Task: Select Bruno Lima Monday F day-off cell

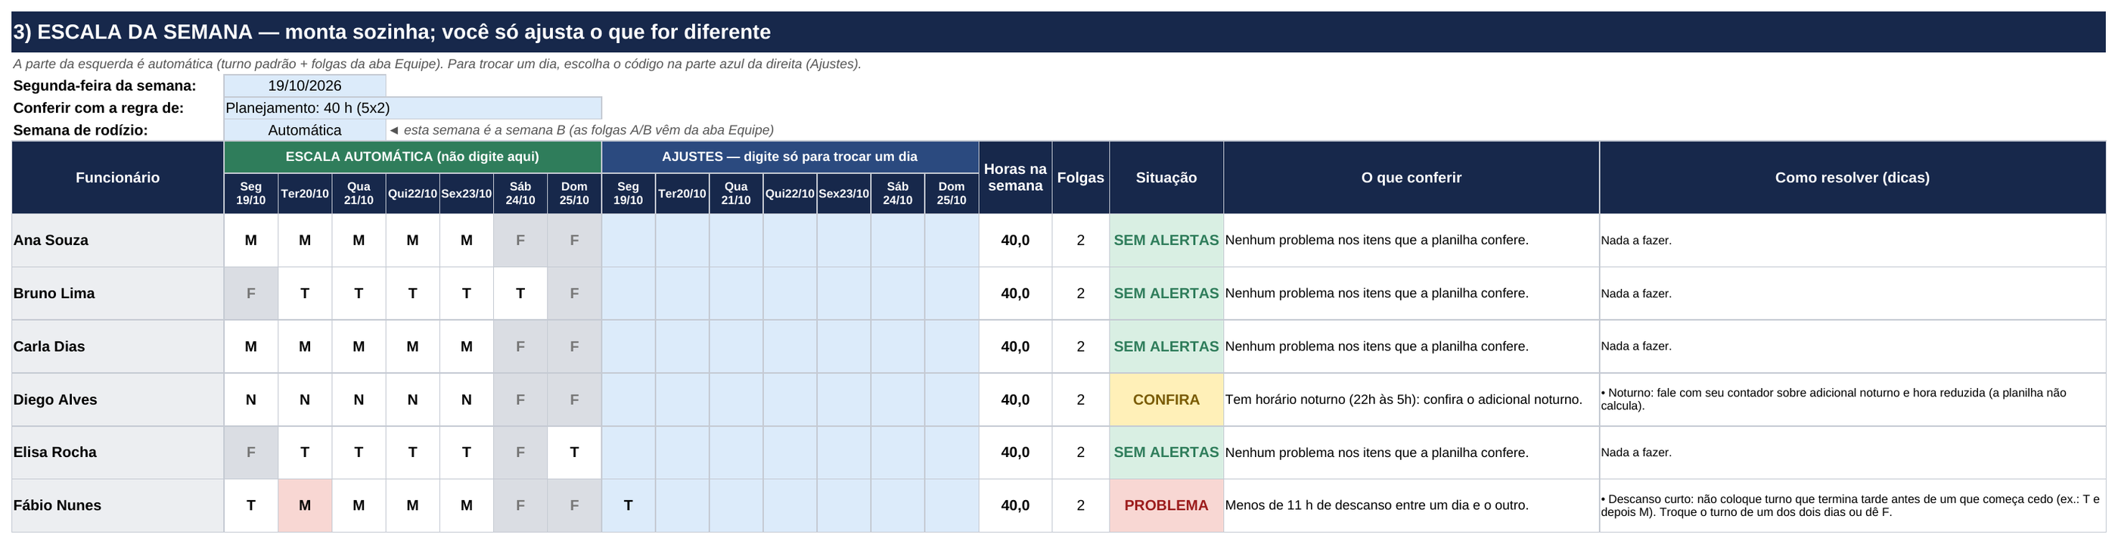Action: point(251,293)
